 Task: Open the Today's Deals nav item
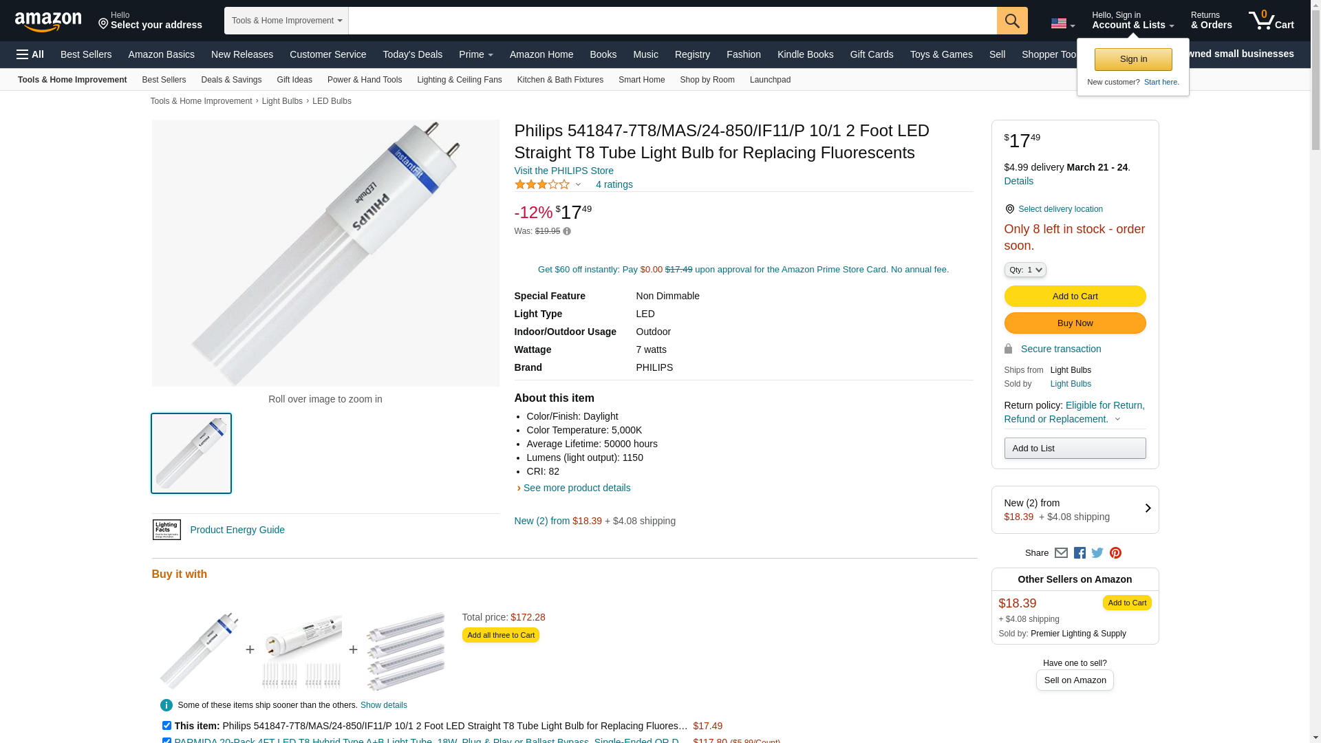coord(412,54)
